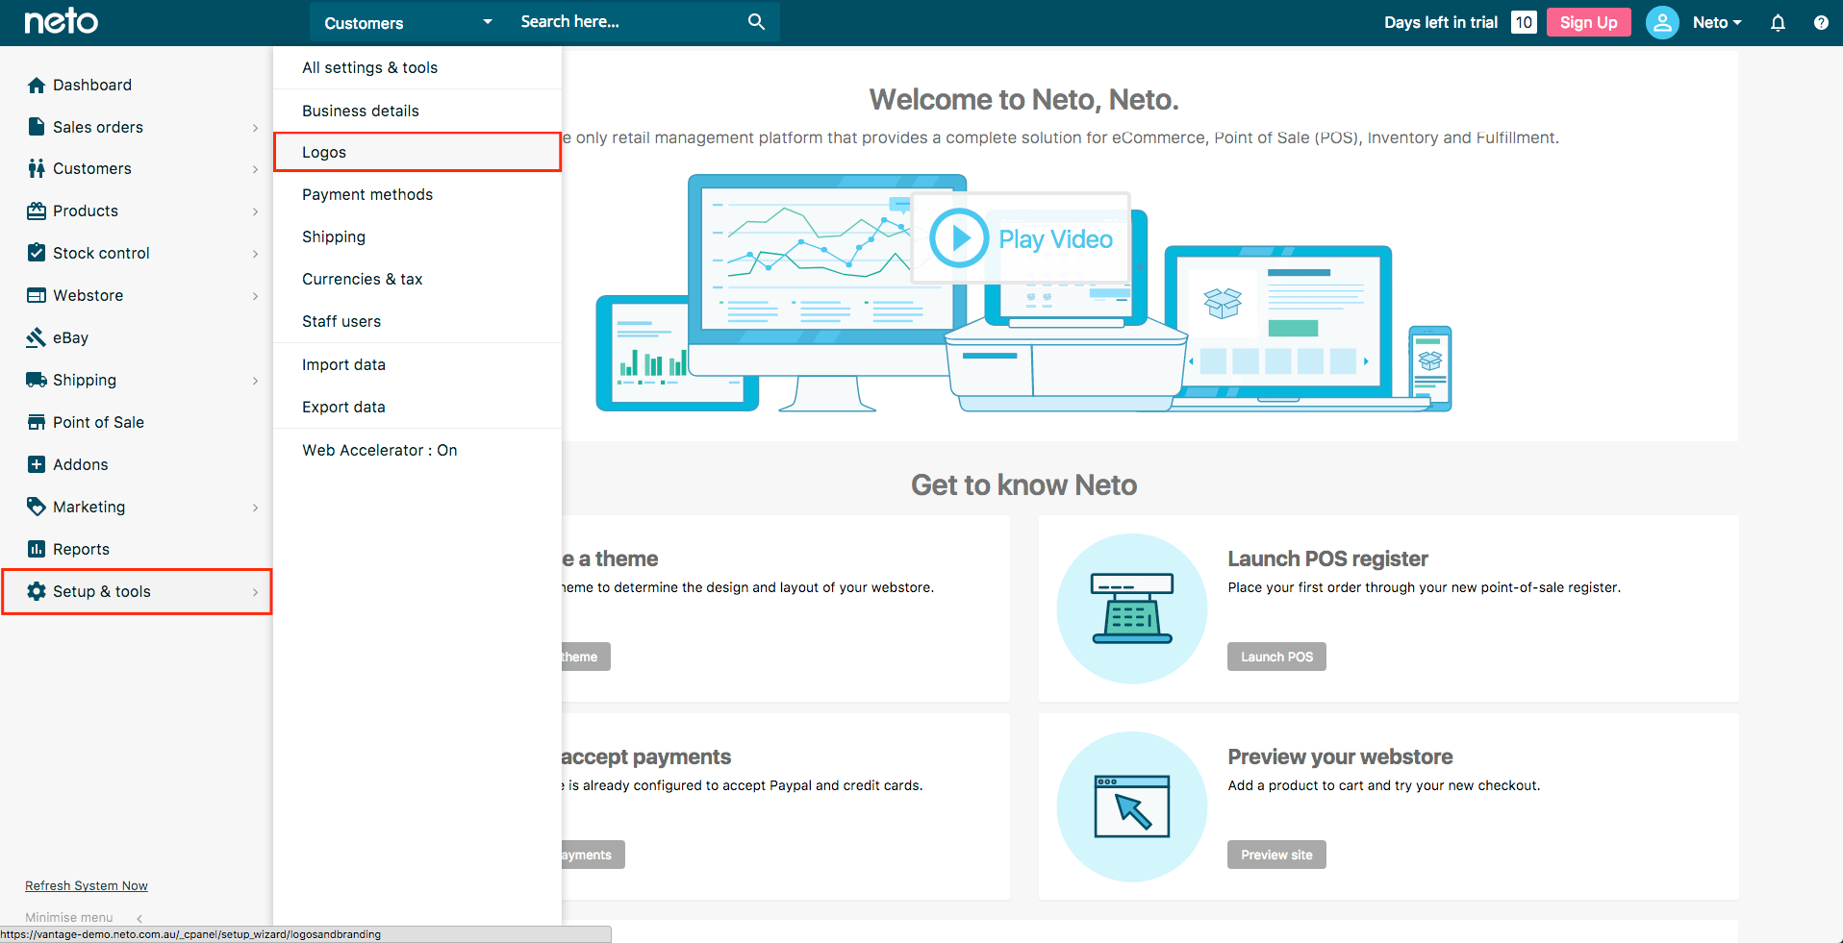Click the Setup & tools gear icon
The image size is (1843, 943).
pyautogui.click(x=37, y=591)
